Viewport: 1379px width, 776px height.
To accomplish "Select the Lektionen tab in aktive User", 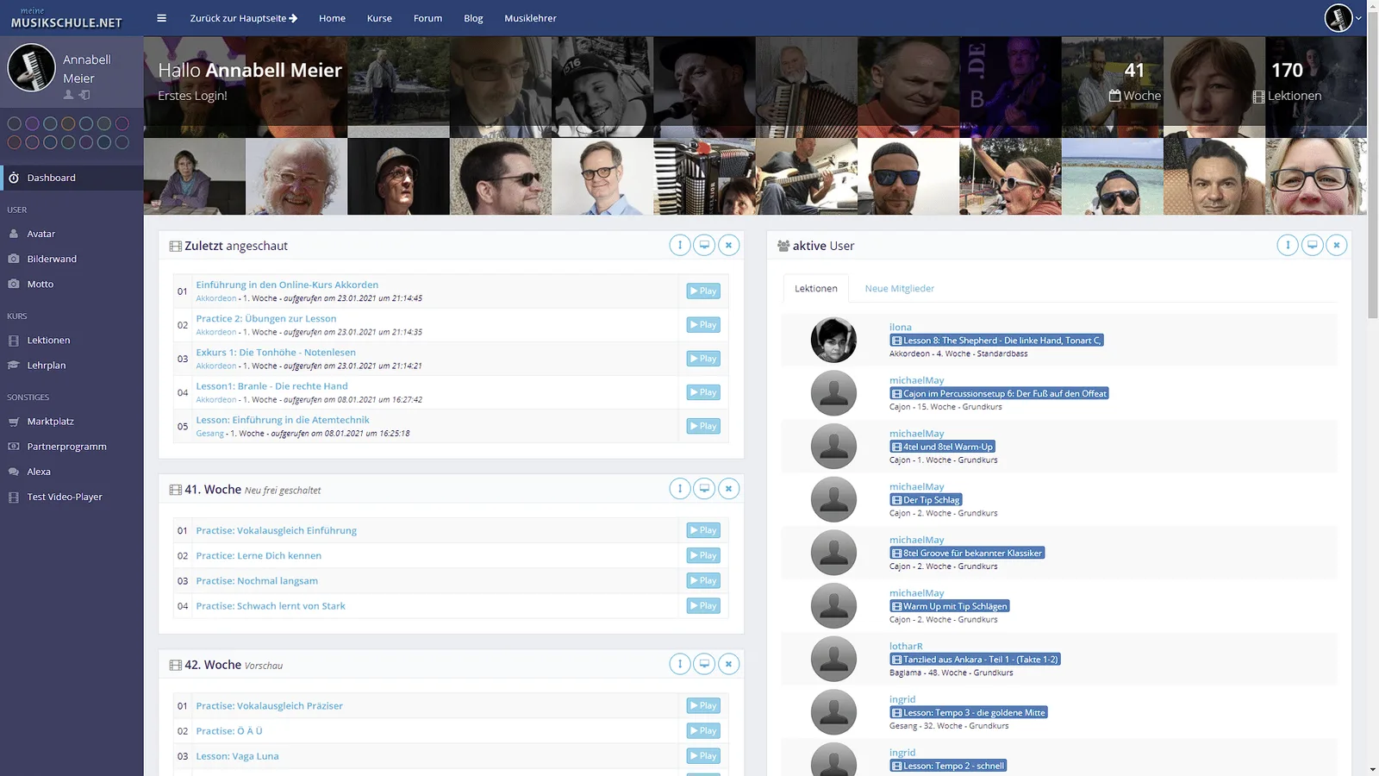I will pos(815,288).
